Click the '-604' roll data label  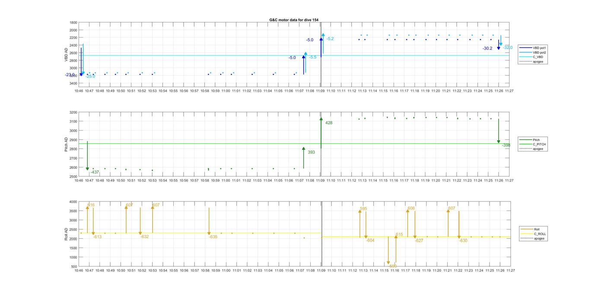(x=370, y=240)
